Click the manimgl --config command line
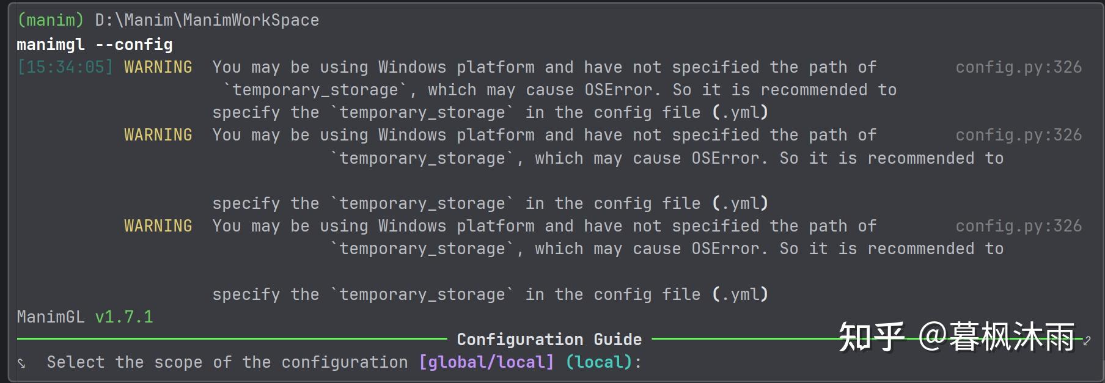Viewport: 1105px width, 383px height. coord(95,45)
